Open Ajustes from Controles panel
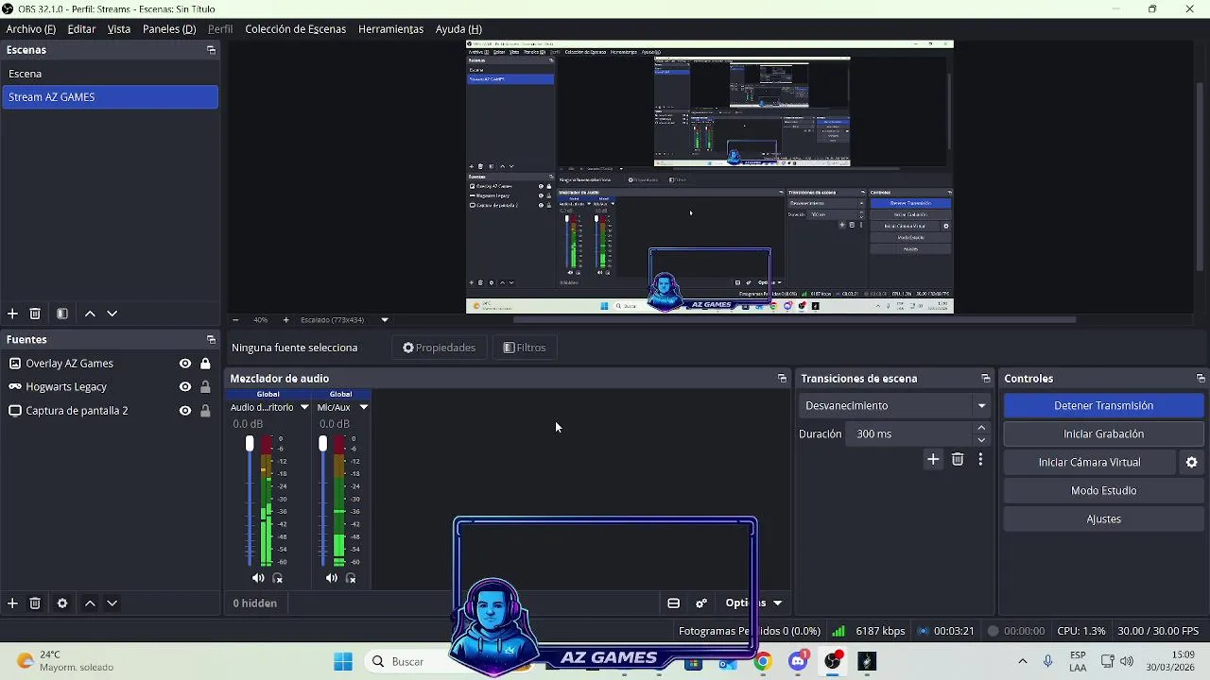1210x680 pixels. tap(1103, 518)
